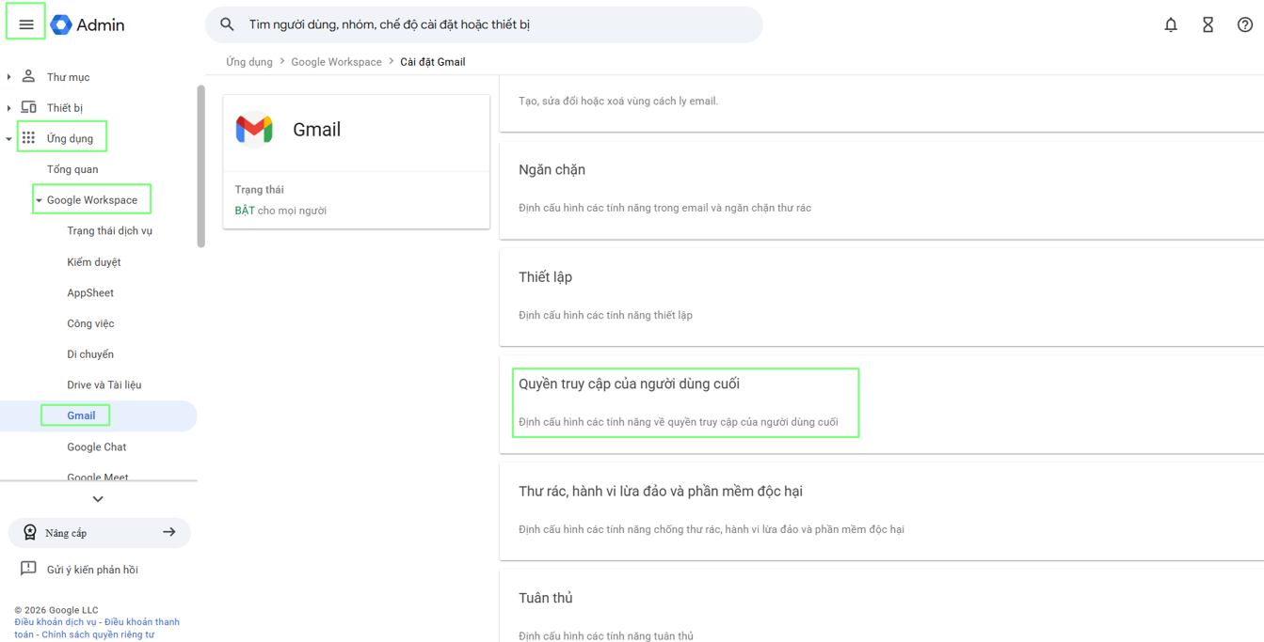Image resolution: width=1264 pixels, height=642 pixels.
Task: Click the feedback speech bubble icon
Action: tap(28, 569)
